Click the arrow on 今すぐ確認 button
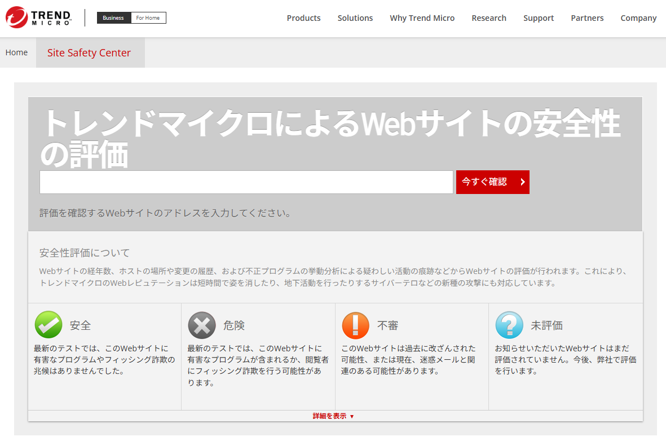The image size is (666, 441). [522, 182]
